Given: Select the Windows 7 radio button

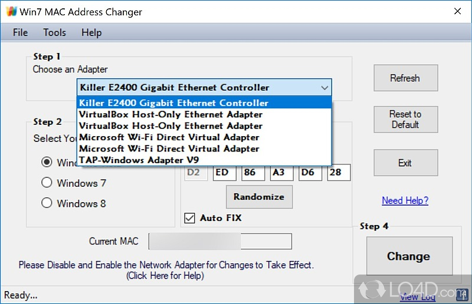Looking at the screenshot, I should click(x=47, y=183).
